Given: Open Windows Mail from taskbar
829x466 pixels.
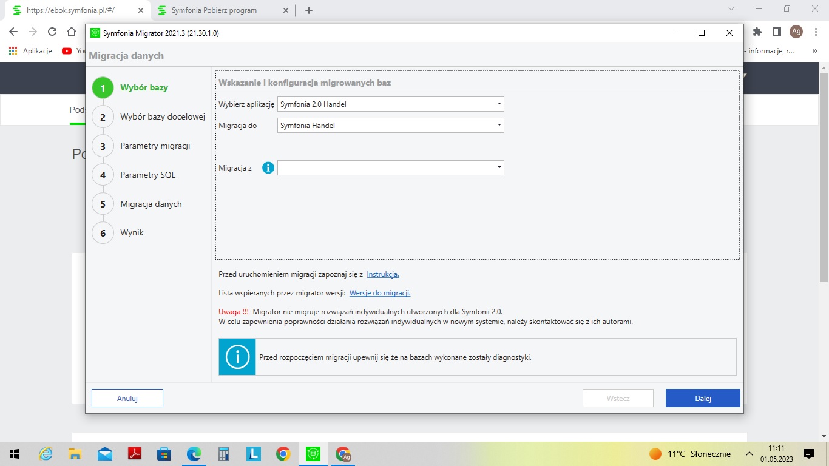Looking at the screenshot, I should (105, 454).
